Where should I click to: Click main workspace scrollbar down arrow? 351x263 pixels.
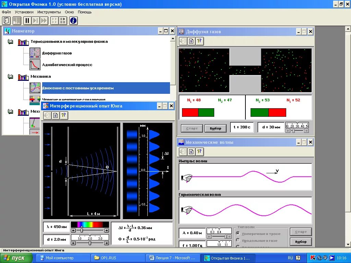(348, 244)
